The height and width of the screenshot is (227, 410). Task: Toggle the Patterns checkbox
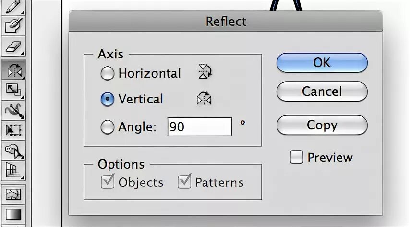click(x=184, y=182)
